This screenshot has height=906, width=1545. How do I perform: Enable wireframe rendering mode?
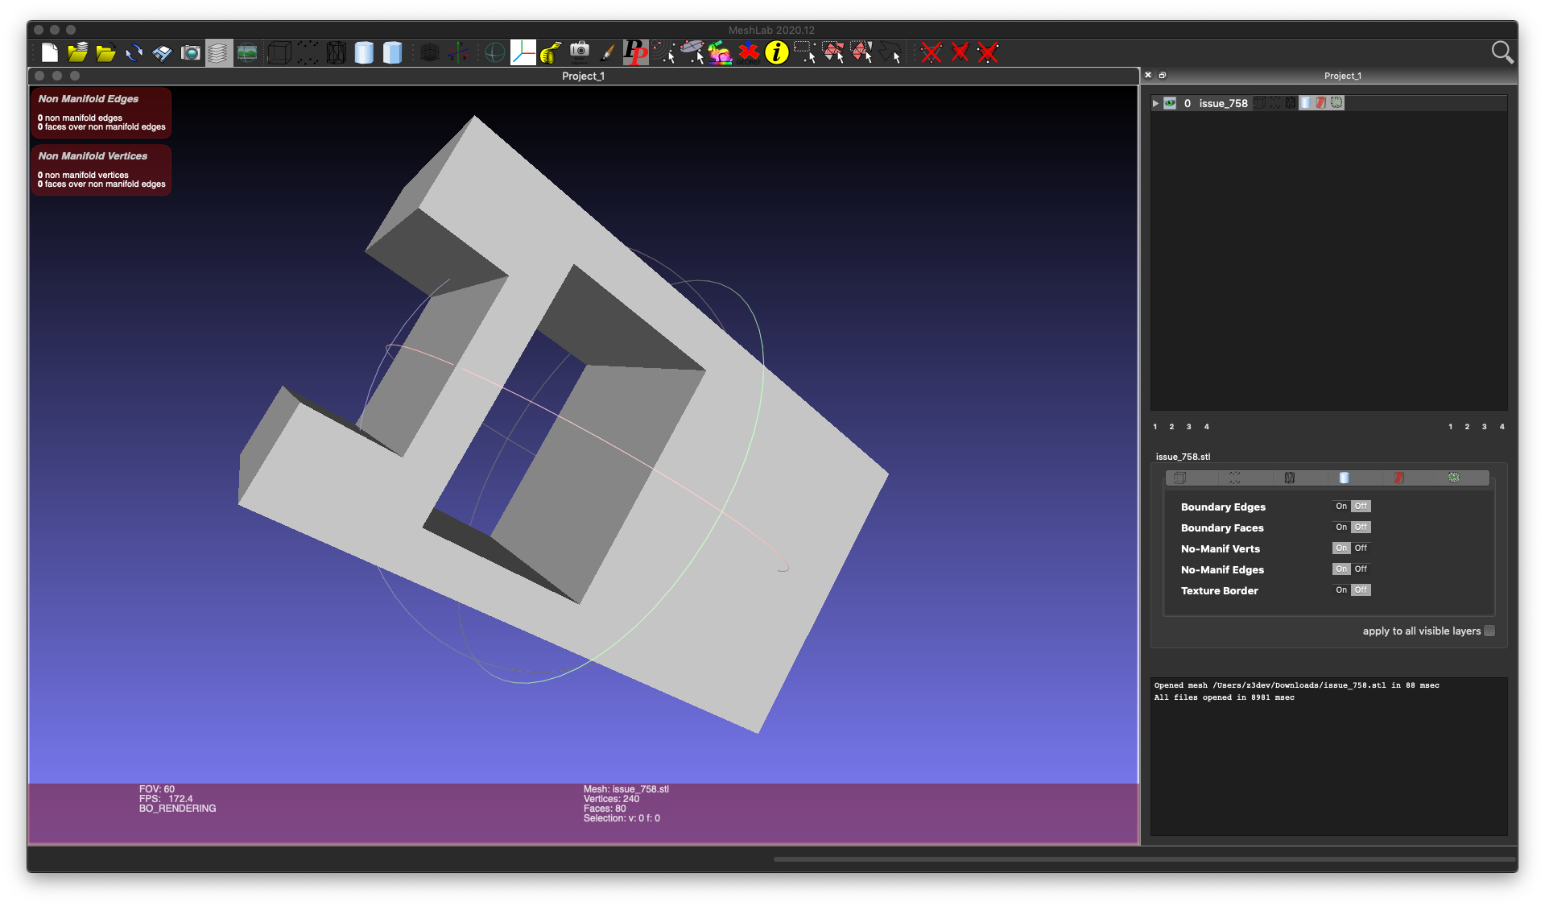coord(337,52)
